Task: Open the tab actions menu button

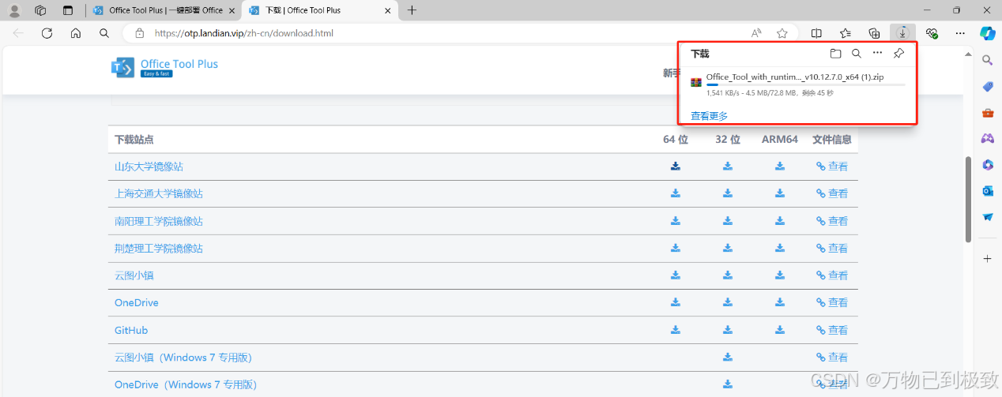Action: pyautogui.click(x=68, y=10)
